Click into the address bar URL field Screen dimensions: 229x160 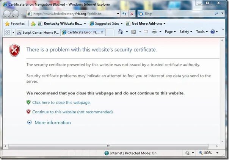pyautogui.click(x=74, y=14)
